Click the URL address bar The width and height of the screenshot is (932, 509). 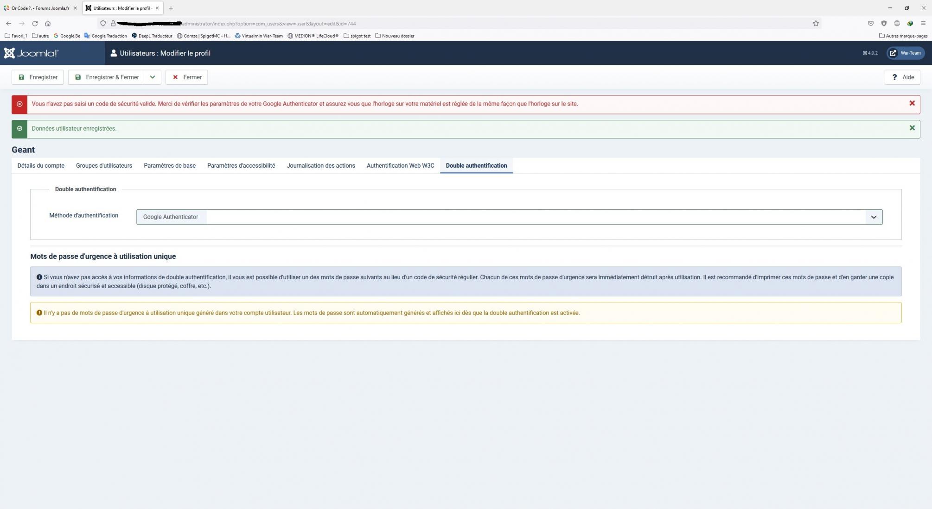tap(459, 24)
